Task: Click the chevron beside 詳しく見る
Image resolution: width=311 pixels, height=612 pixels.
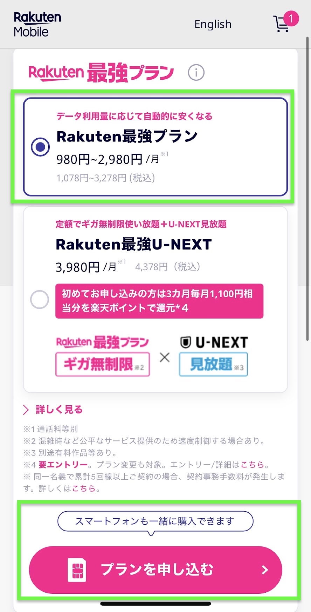Action: 26,410
